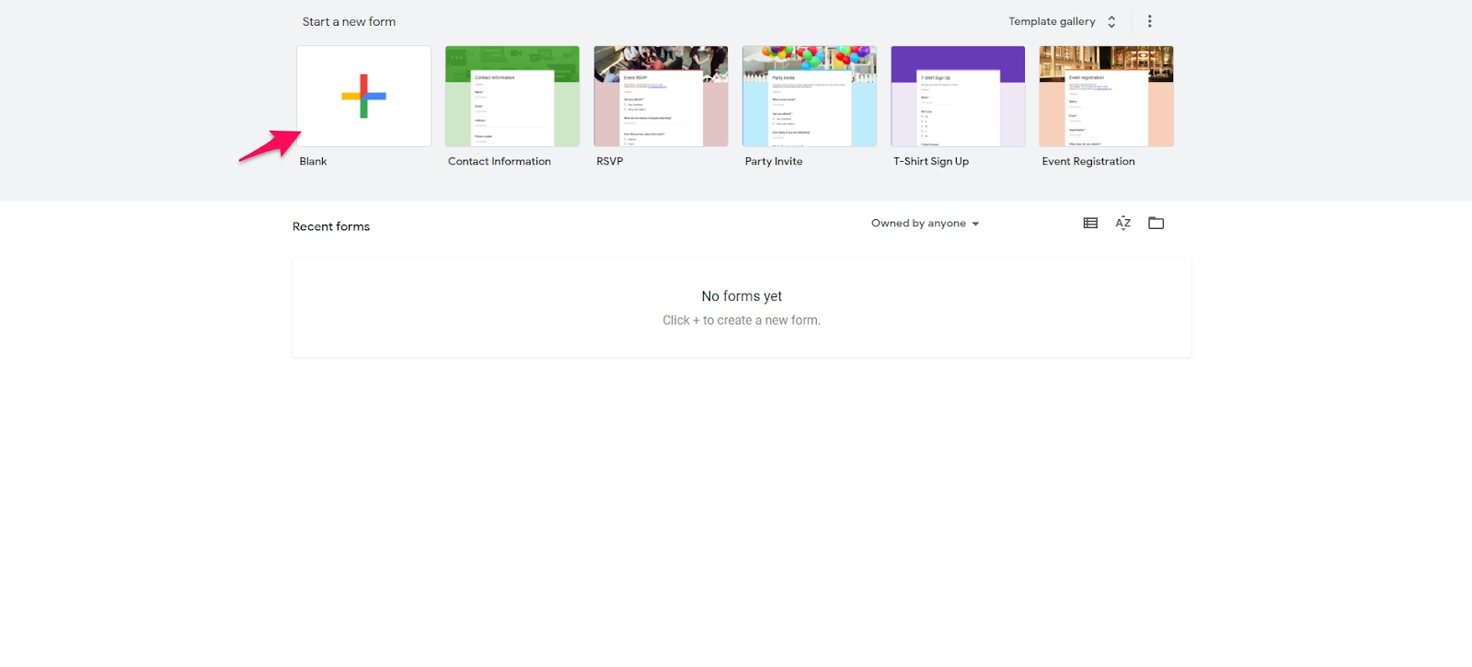Open the Party Invite template thumbnail
1472x667 pixels.
click(810, 97)
